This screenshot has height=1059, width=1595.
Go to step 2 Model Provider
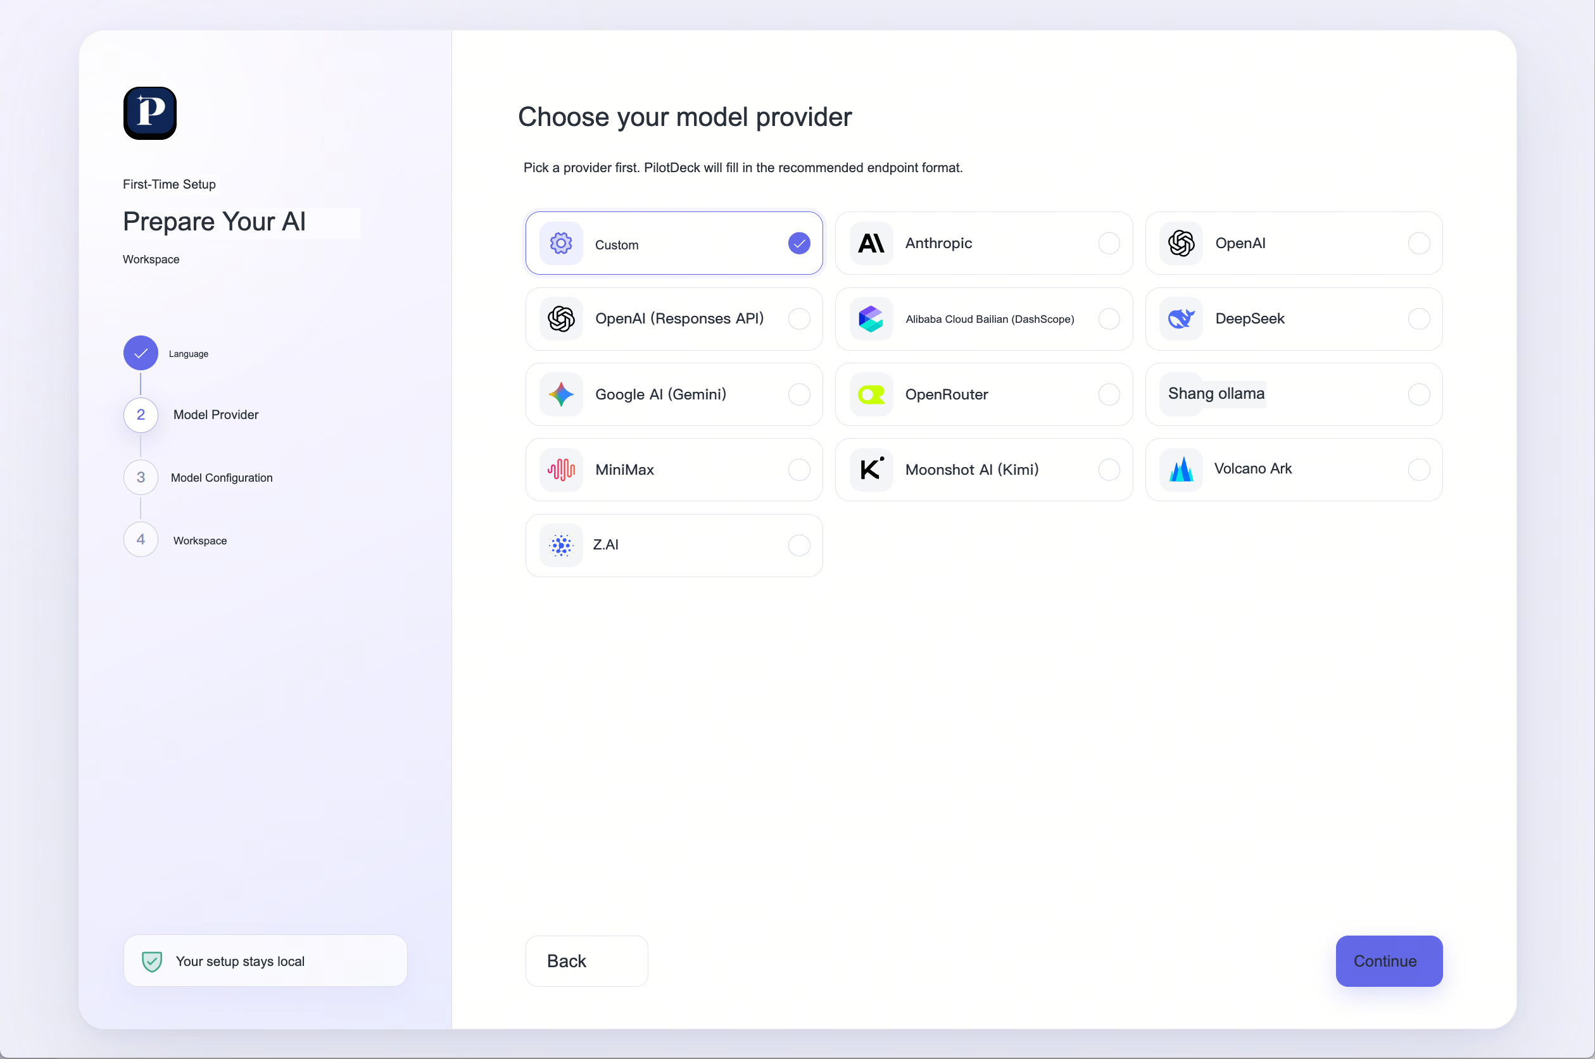click(141, 415)
